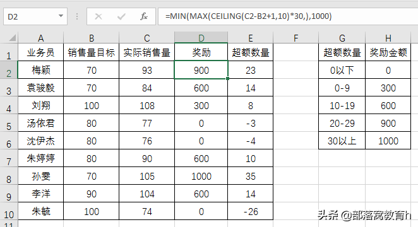This screenshot has width=418, height=227.
Task: Click lookup cell 30以上
Action: 342,141
